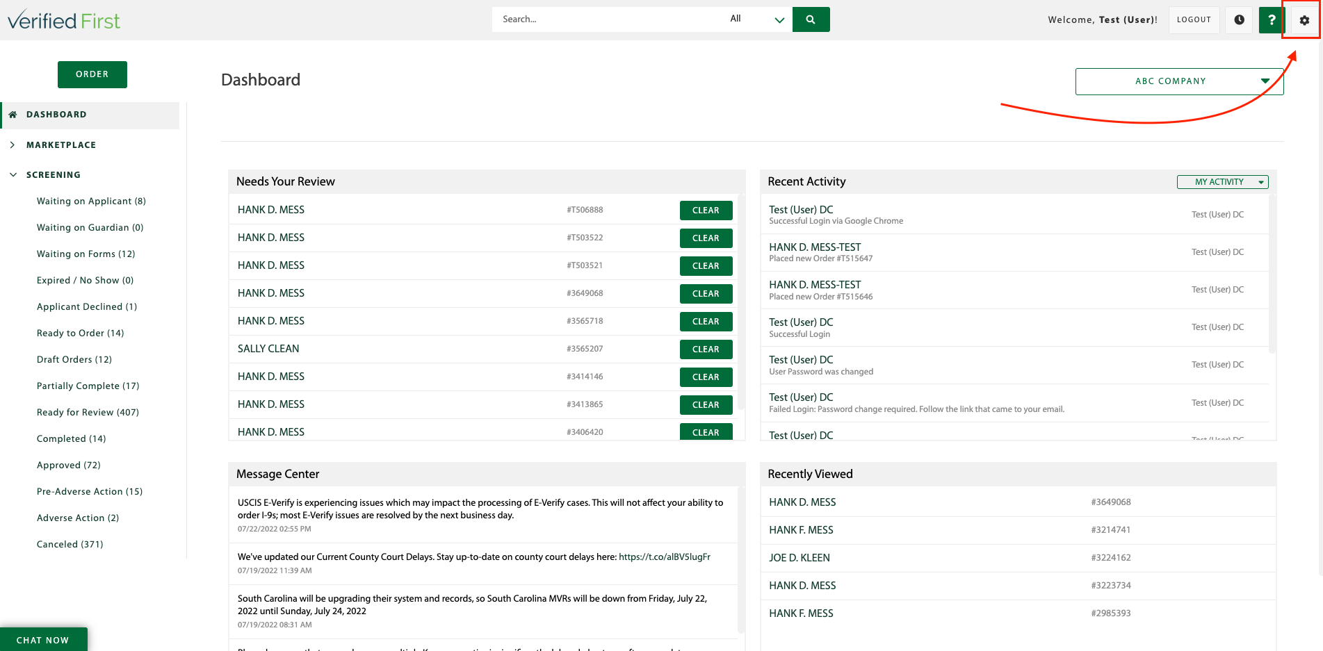
Task: Clear order #3406420
Action: 706,432
